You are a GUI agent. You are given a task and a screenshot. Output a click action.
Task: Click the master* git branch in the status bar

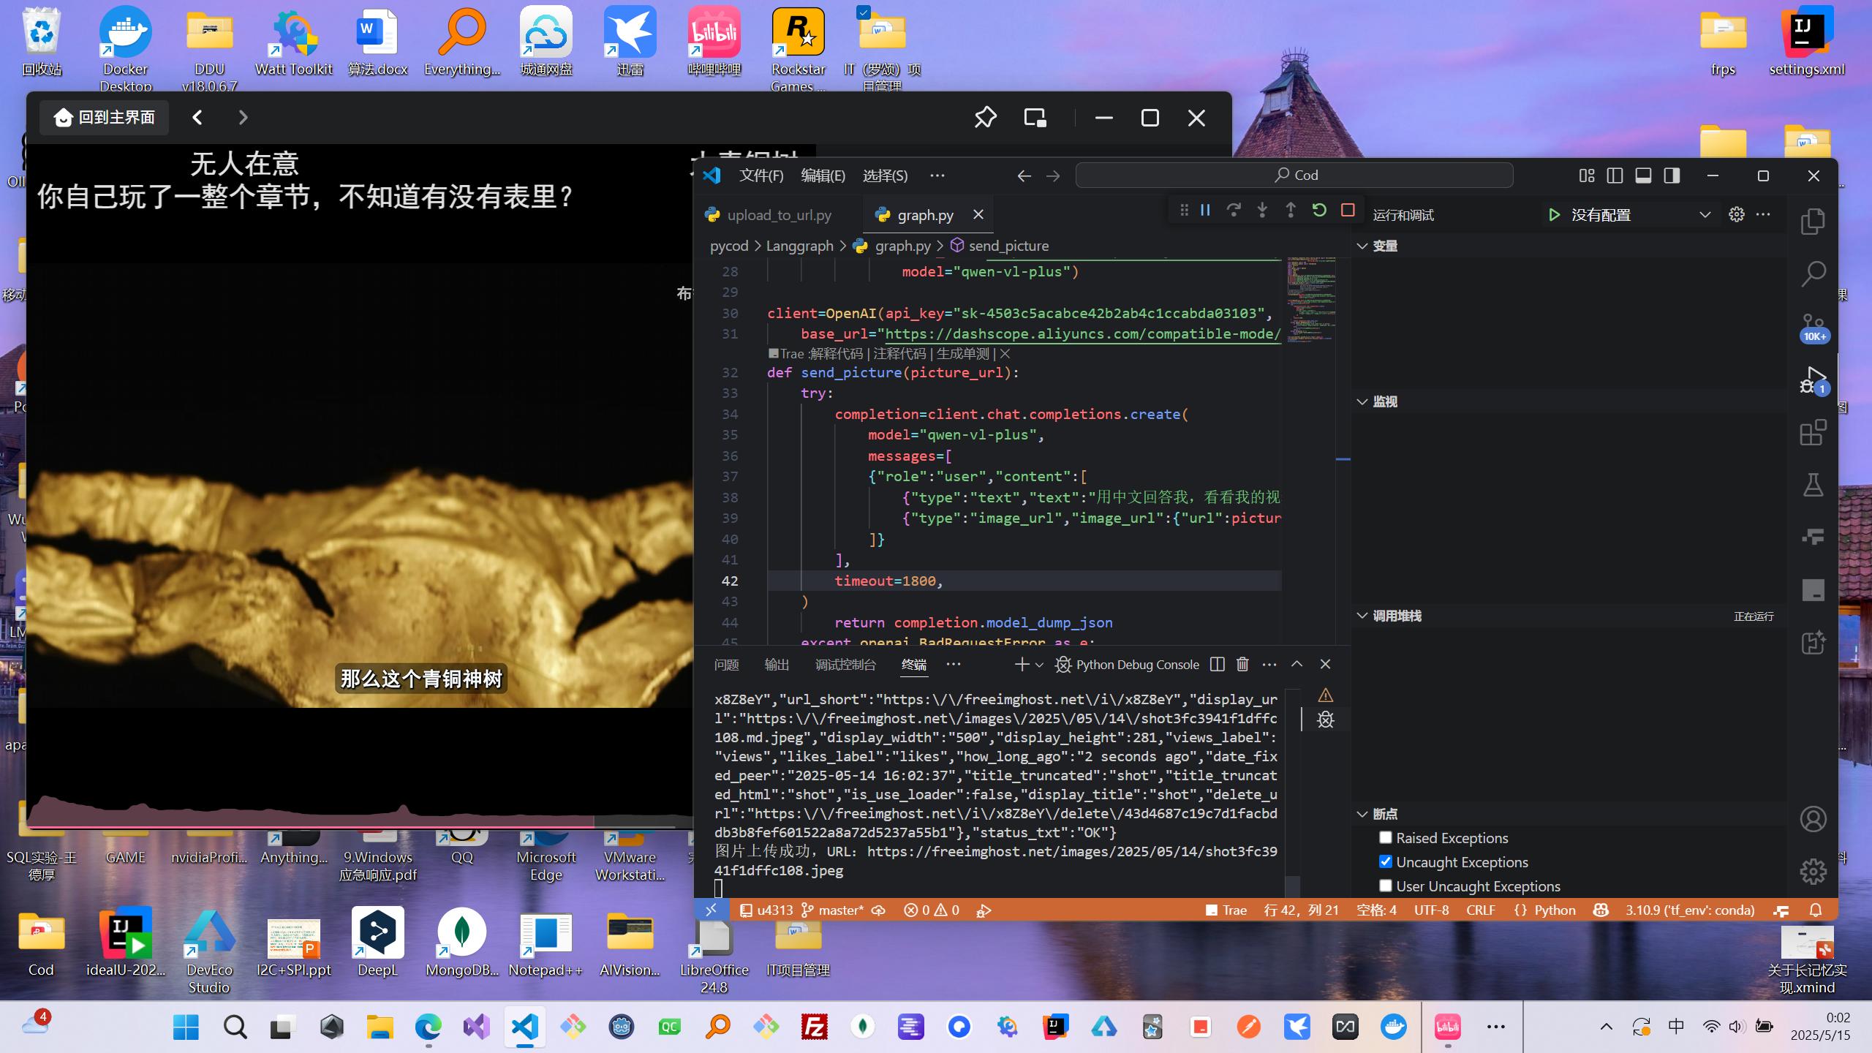tap(833, 910)
